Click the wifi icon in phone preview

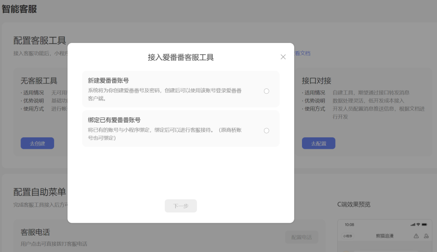(418, 224)
